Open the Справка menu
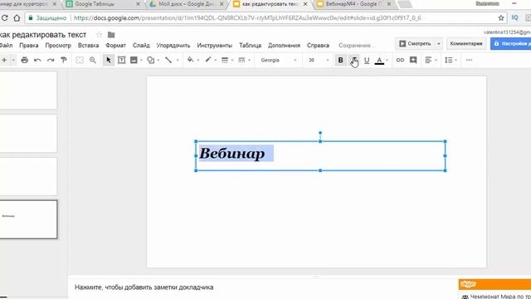Image resolution: width=531 pixels, height=299 pixels. tap(318, 45)
